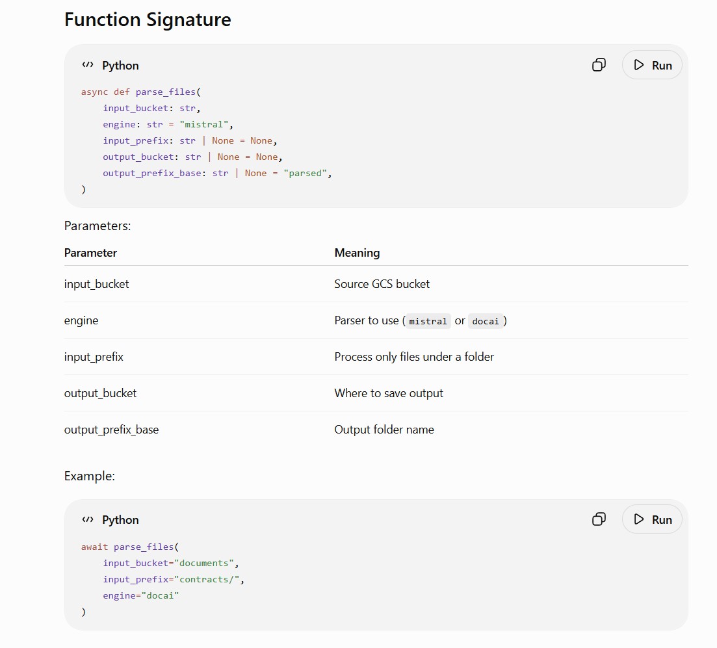Click the Where to save output text
This screenshot has height=648, width=717.
tap(389, 393)
